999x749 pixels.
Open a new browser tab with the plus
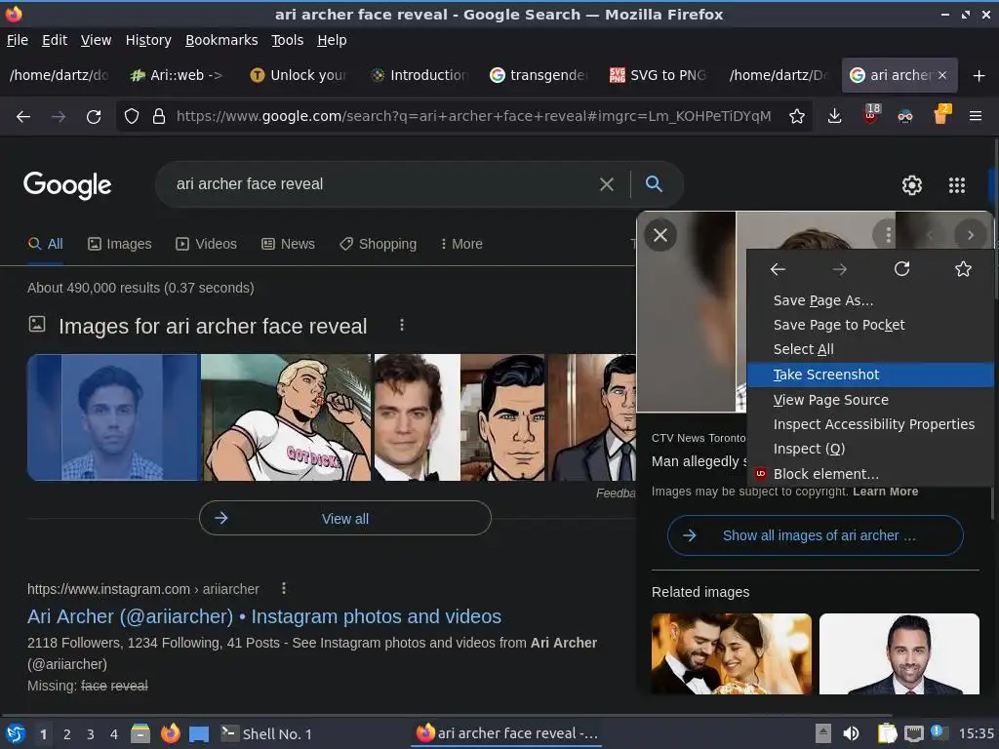(979, 76)
